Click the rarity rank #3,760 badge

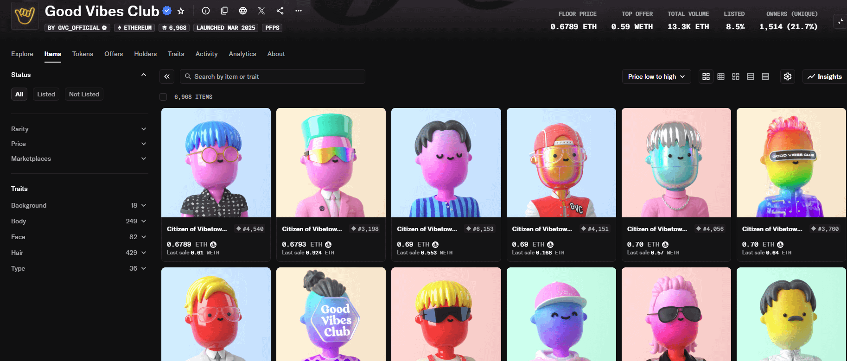(x=825, y=229)
